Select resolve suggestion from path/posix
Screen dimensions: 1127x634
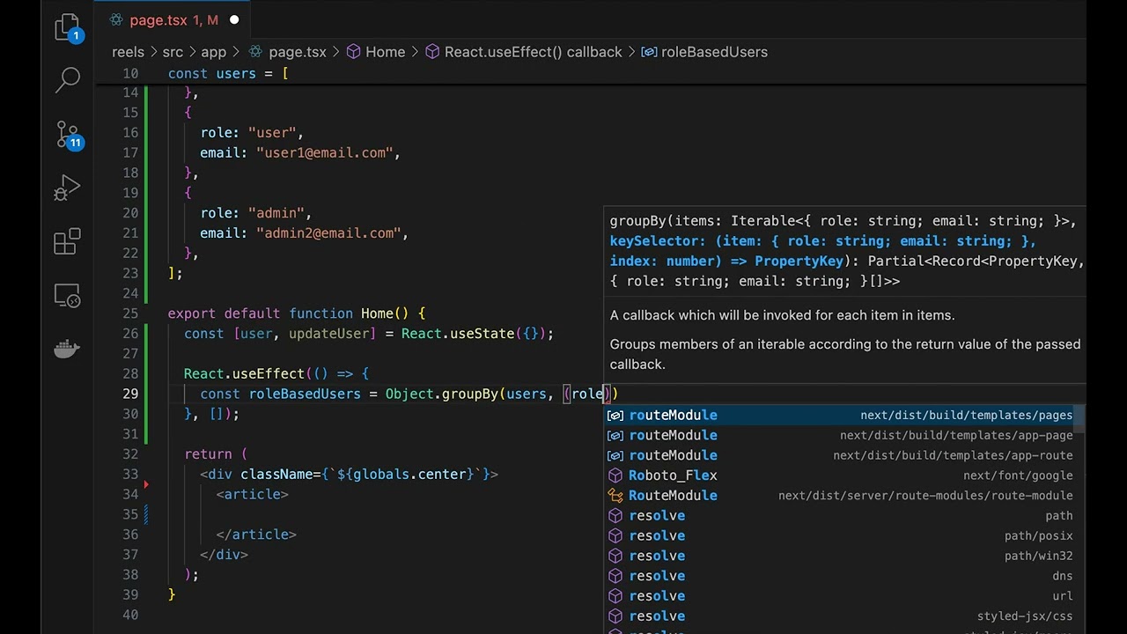(x=839, y=536)
